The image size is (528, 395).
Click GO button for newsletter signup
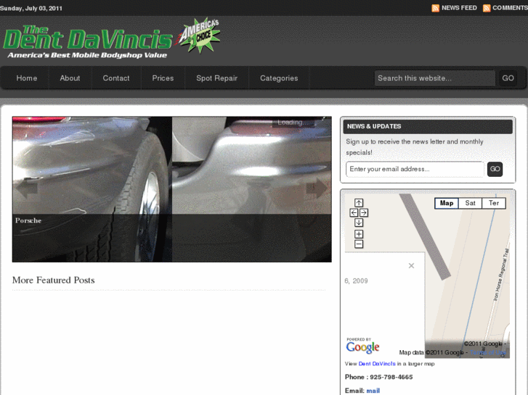pos(495,169)
